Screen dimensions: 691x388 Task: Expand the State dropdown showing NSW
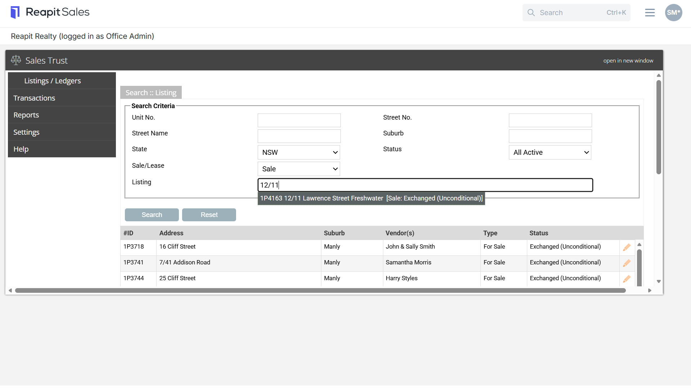(299, 152)
